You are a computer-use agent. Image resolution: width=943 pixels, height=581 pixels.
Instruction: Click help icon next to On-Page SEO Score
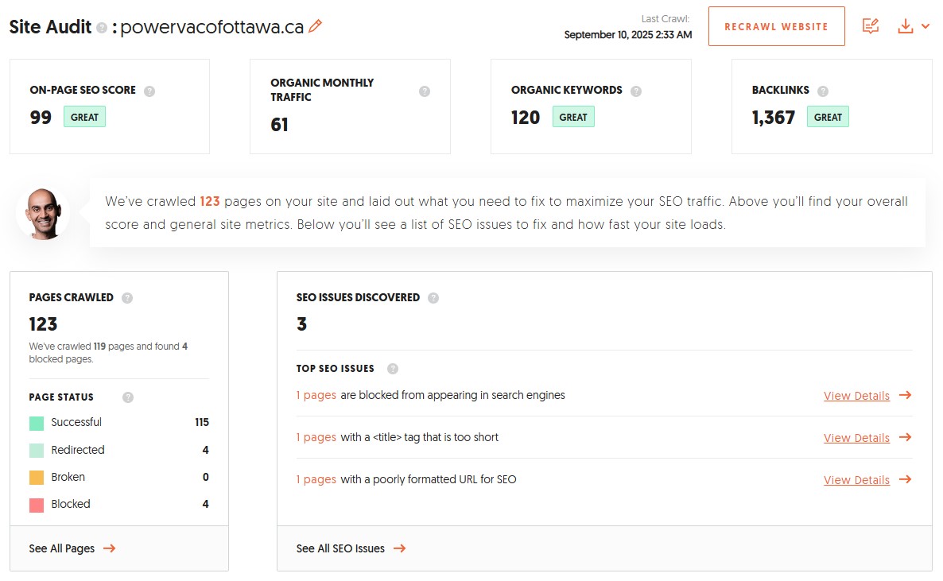click(149, 91)
